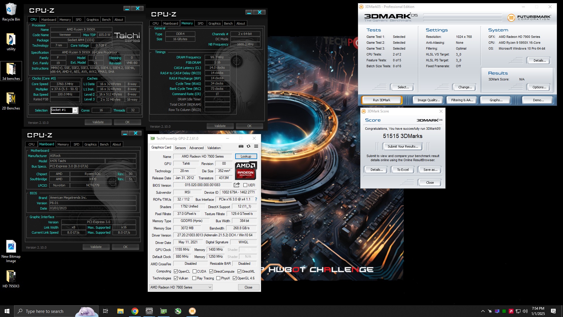Click Details... in 3DMark Score window
Image resolution: width=563 pixels, height=317 pixels.
coord(377,170)
